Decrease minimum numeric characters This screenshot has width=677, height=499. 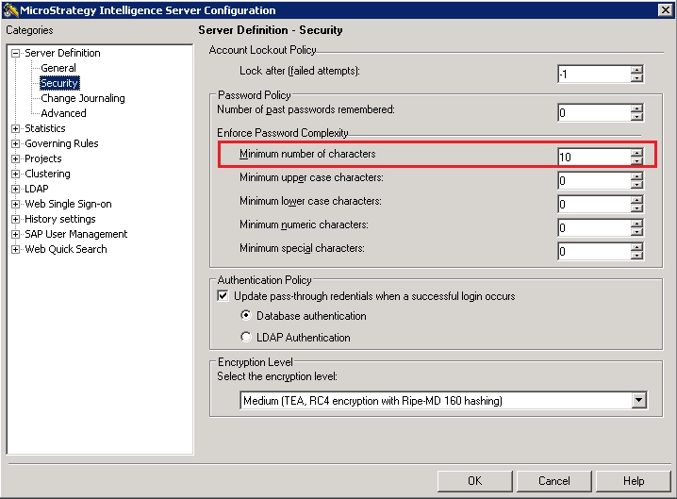(636, 232)
